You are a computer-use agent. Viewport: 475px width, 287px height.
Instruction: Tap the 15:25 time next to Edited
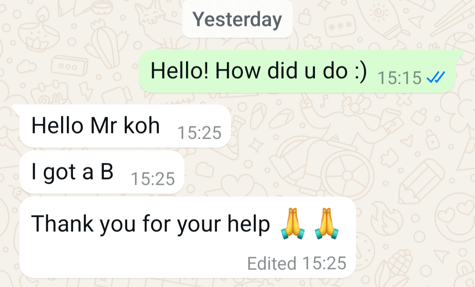click(324, 263)
